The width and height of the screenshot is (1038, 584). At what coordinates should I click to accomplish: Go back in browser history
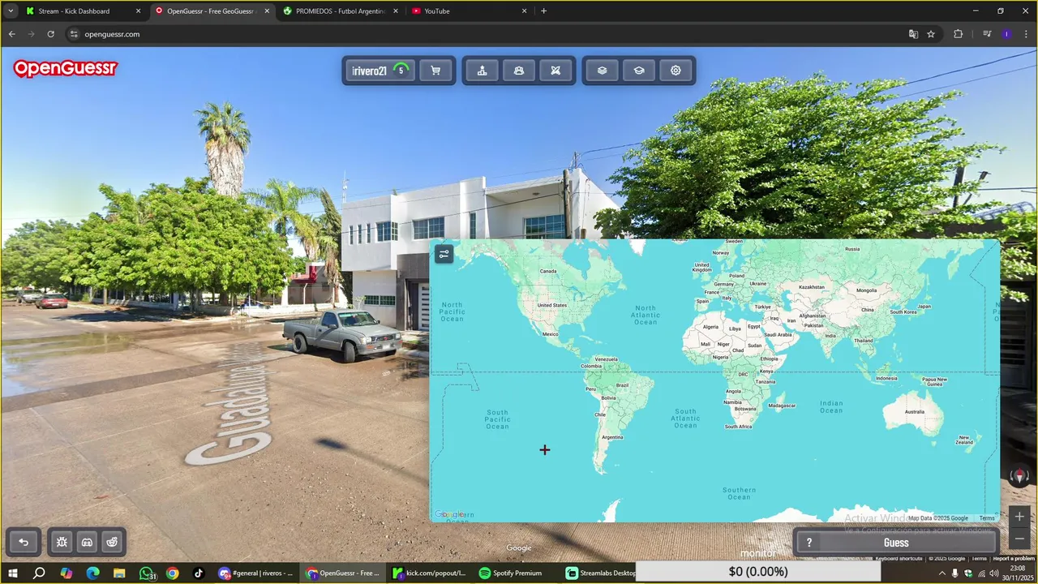click(x=12, y=34)
